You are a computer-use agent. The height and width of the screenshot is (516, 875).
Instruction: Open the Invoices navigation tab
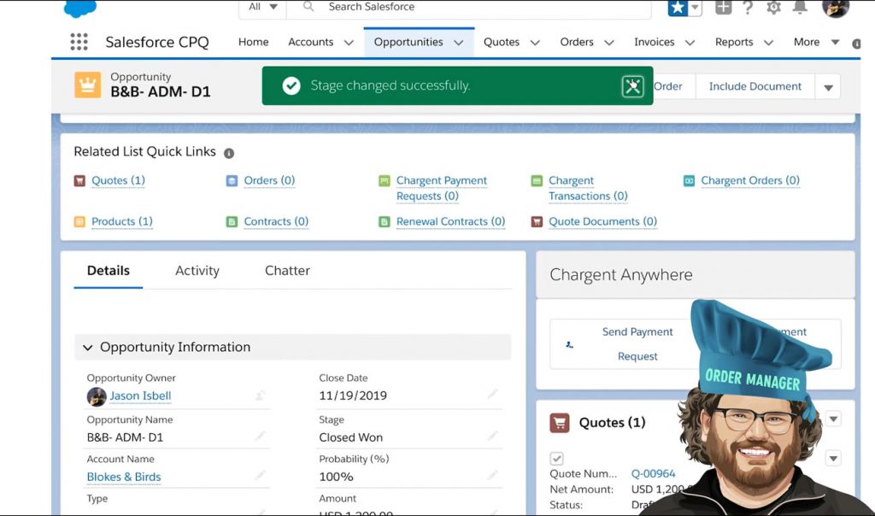[654, 42]
